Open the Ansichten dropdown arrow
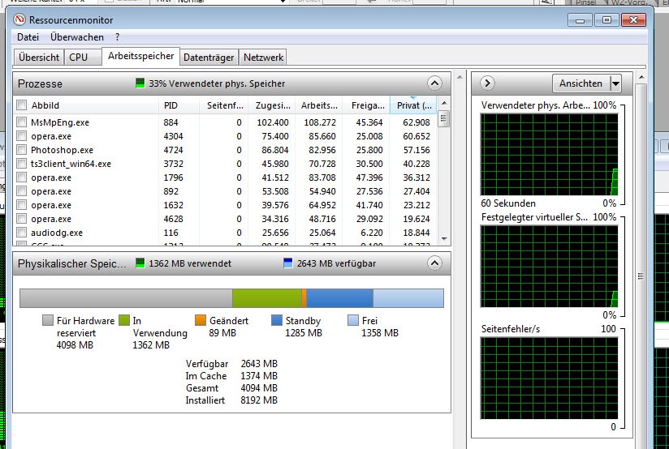Image resolution: width=669 pixels, height=449 pixels. (615, 83)
